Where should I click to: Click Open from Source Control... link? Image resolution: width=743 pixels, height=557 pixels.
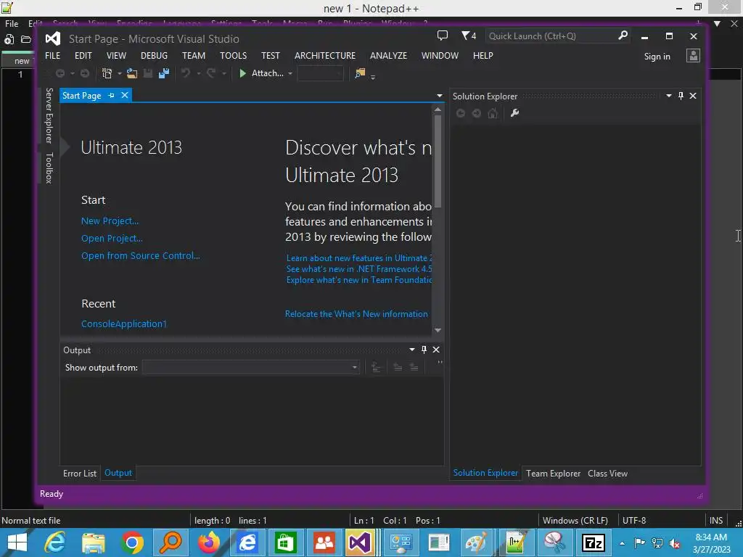click(x=140, y=256)
